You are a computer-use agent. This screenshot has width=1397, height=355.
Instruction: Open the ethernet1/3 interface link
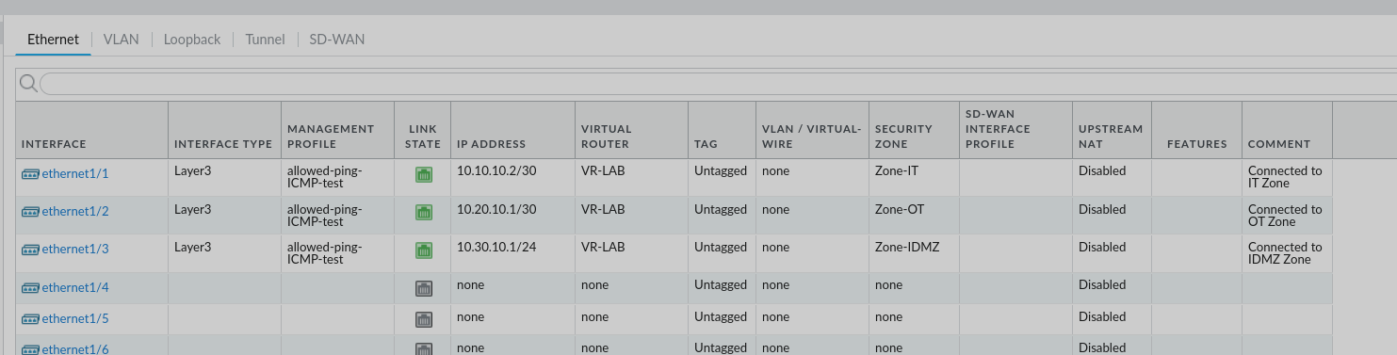click(x=75, y=250)
